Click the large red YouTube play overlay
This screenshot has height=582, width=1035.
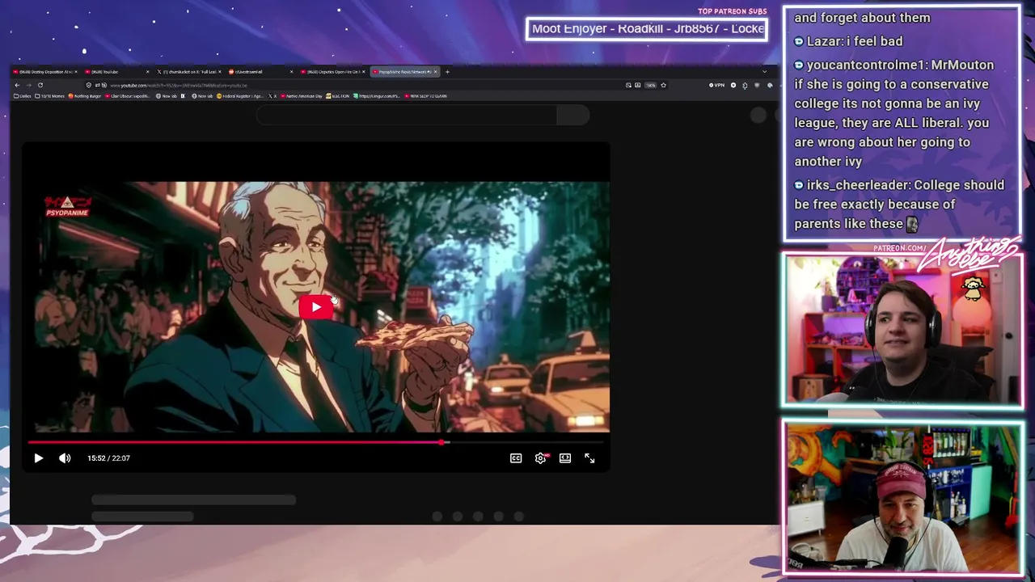pyautogui.click(x=315, y=307)
